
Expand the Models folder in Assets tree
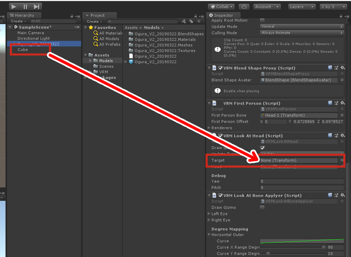(90, 61)
